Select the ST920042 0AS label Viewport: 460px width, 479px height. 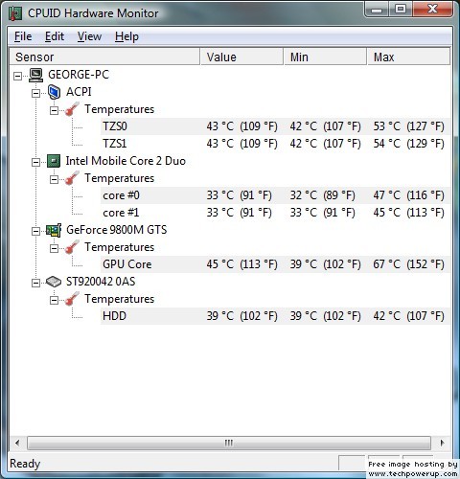[101, 282]
